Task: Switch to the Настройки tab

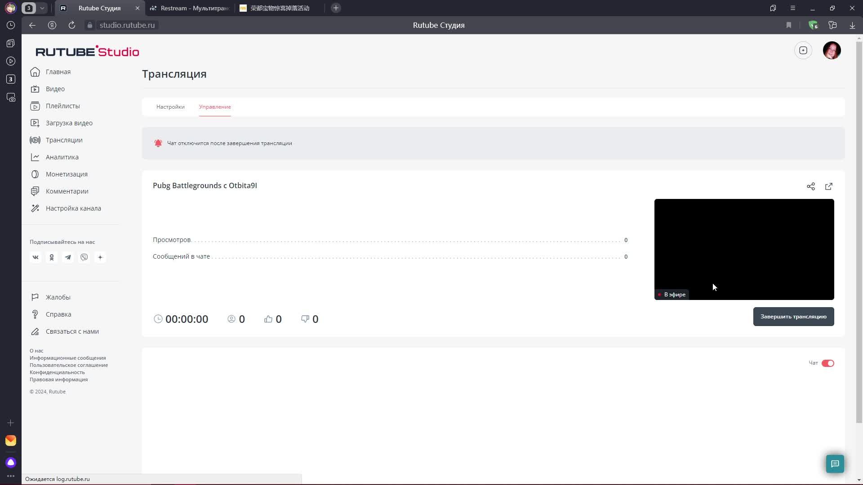Action: [170, 107]
